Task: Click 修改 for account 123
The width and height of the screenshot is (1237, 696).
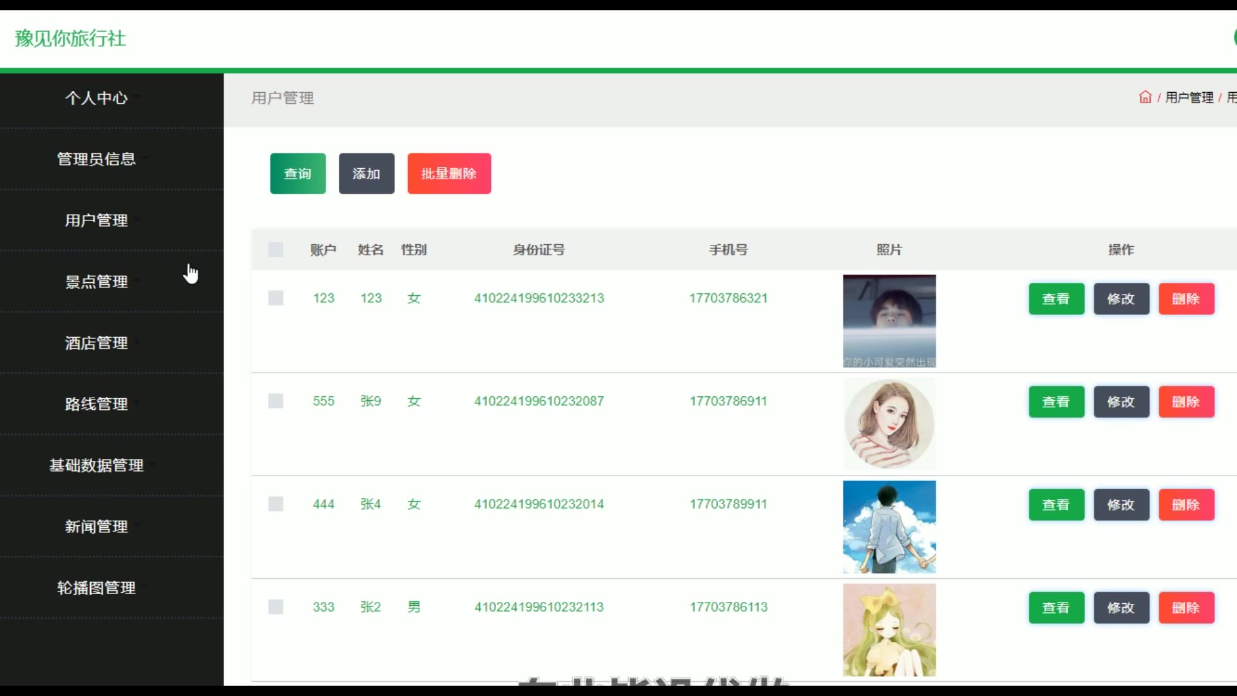Action: (1122, 299)
